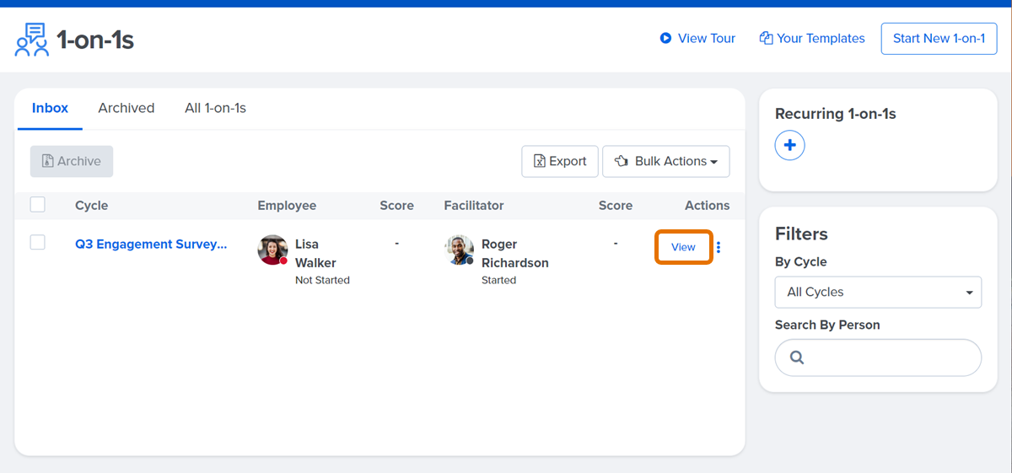Open the All 1-on-1s tab
1012x473 pixels.
point(215,108)
